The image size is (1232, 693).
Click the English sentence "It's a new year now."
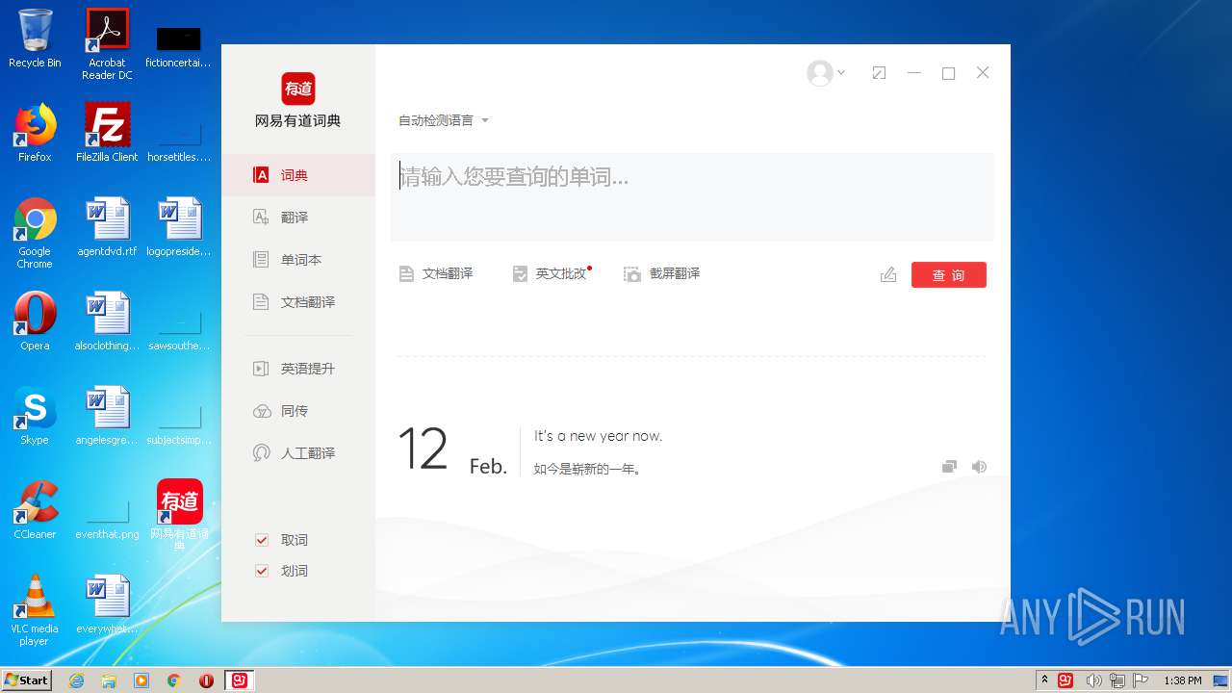point(598,436)
